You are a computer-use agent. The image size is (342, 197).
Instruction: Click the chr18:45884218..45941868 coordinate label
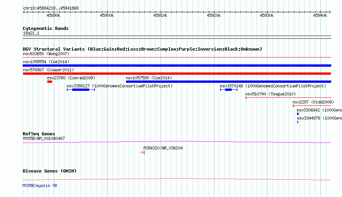(51, 8)
